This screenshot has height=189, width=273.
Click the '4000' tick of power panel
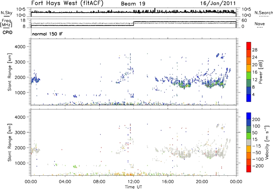click(x=20, y=47)
